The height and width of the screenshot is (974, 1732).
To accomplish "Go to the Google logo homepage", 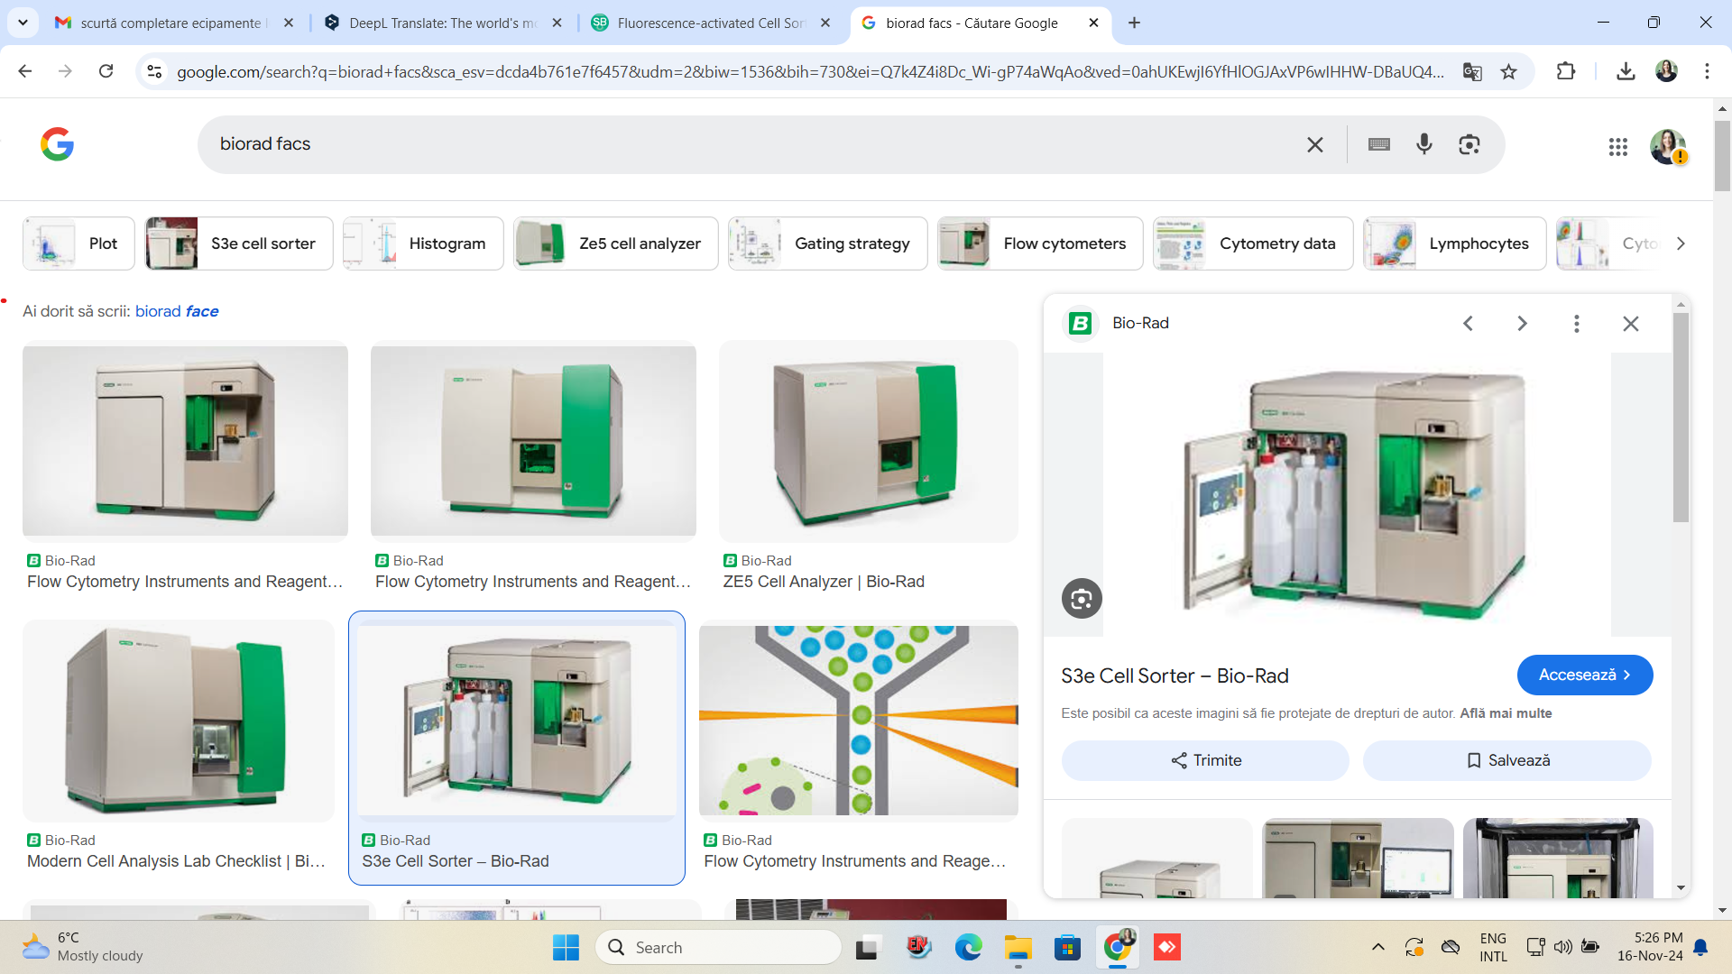I will (57, 144).
